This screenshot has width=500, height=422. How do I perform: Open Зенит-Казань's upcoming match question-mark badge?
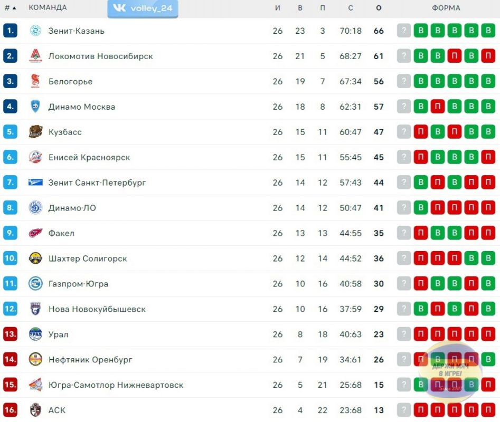(404, 31)
